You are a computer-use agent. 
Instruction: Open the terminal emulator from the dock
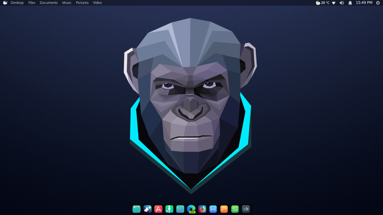(180, 209)
